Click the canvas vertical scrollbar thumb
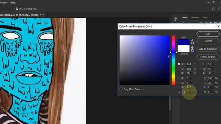The height and width of the screenshot is (124, 221). tap(170, 103)
